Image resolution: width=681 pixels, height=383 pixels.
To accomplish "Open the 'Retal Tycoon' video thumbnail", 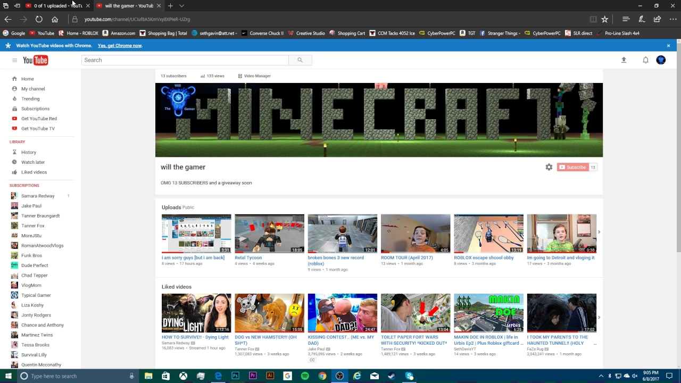I will [269, 234].
